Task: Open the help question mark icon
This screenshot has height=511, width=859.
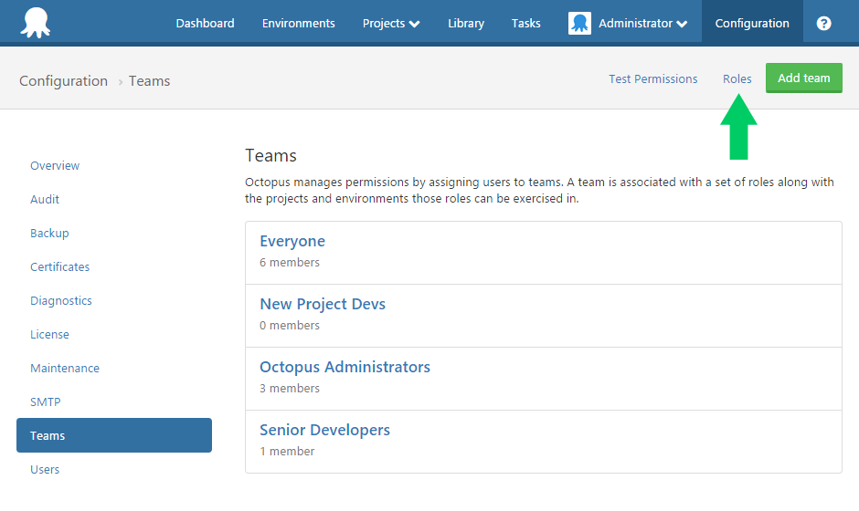Action: pos(823,23)
